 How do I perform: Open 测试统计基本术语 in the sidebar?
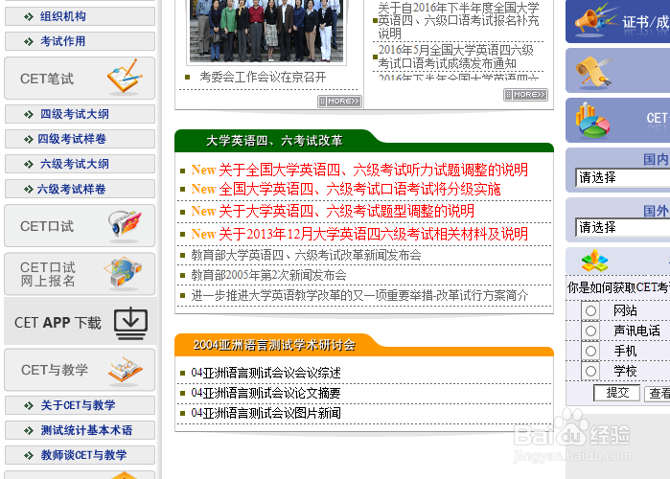pos(80,430)
